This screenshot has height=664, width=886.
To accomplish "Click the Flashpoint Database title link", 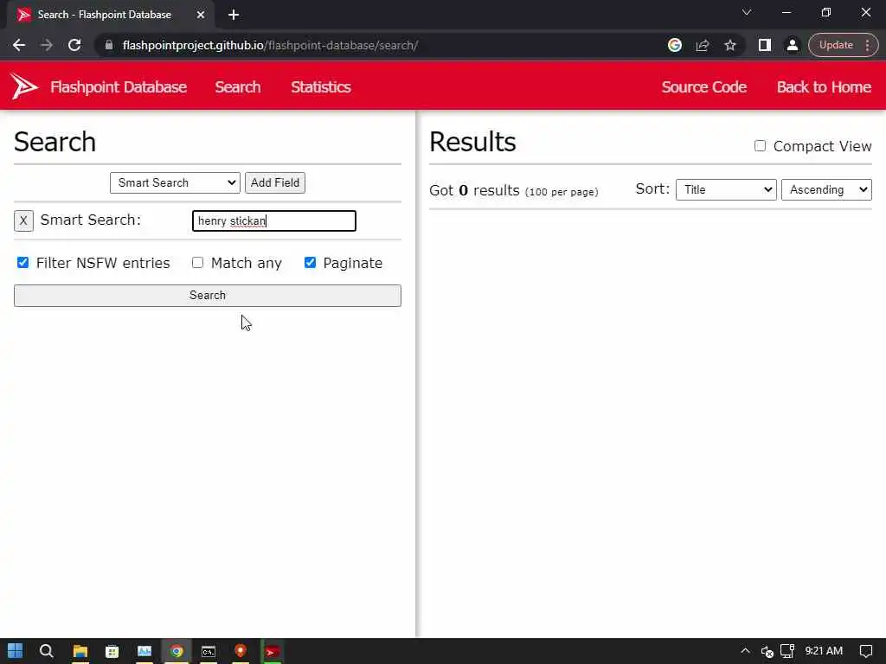I will coord(118,87).
